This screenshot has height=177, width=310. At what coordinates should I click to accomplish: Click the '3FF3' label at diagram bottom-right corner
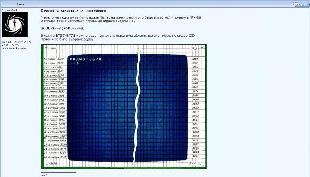193,163
